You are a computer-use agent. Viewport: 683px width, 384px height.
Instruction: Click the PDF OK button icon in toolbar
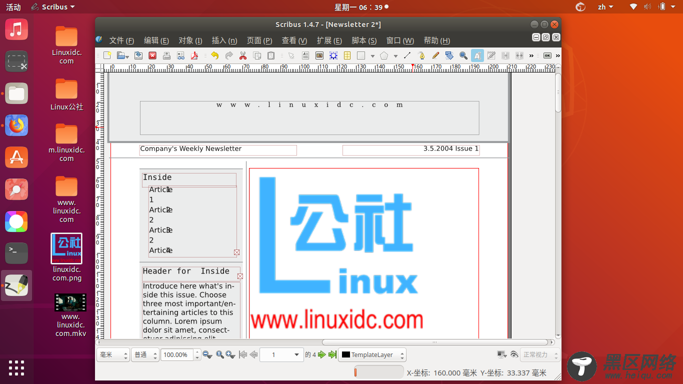click(x=547, y=55)
